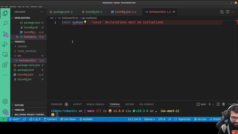Click the main* branch in status bar
This screenshot has height=134, width=238.
point(15,119)
